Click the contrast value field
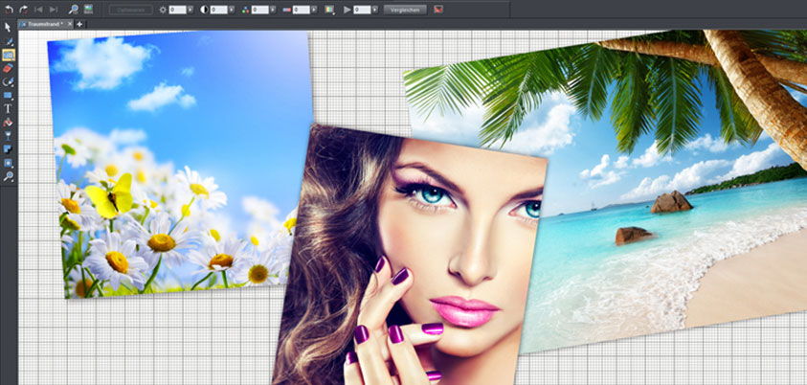Image resolution: width=807 pixels, height=385 pixels. [x=218, y=10]
